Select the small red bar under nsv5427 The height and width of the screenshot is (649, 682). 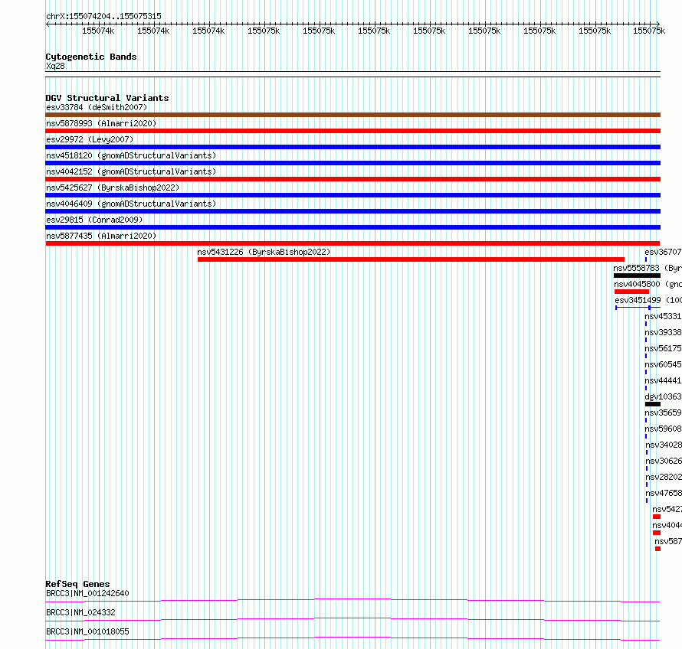click(657, 517)
